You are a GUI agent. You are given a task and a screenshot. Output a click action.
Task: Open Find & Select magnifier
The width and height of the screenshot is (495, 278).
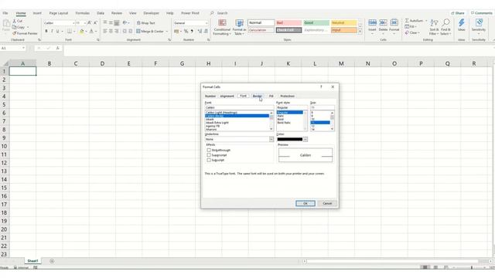(445, 27)
